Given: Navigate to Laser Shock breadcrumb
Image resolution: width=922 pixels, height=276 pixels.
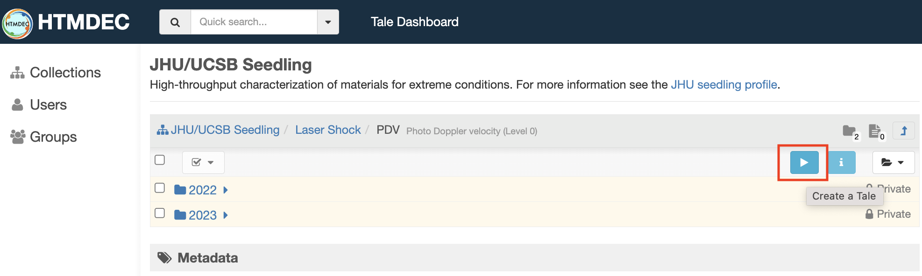Looking at the screenshot, I should [x=328, y=130].
